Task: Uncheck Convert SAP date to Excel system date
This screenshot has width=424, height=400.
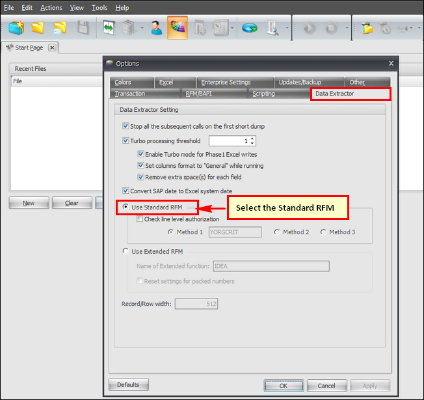Action: pyautogui.click(x=126, y=191)
